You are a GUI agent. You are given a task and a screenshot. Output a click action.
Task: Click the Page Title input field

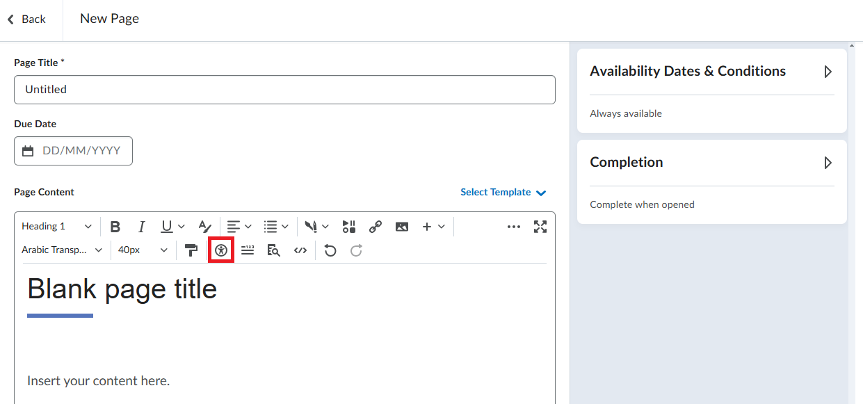click(x=284, y=90)
